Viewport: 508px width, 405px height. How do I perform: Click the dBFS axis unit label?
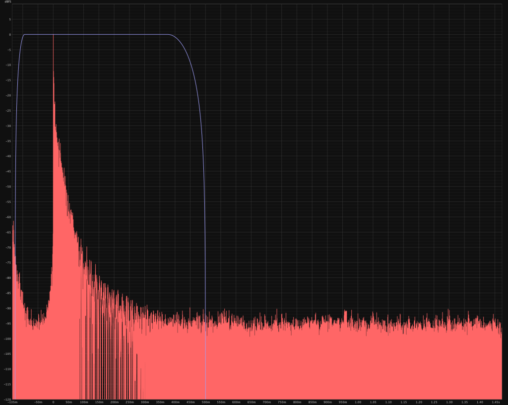point(7,3)
